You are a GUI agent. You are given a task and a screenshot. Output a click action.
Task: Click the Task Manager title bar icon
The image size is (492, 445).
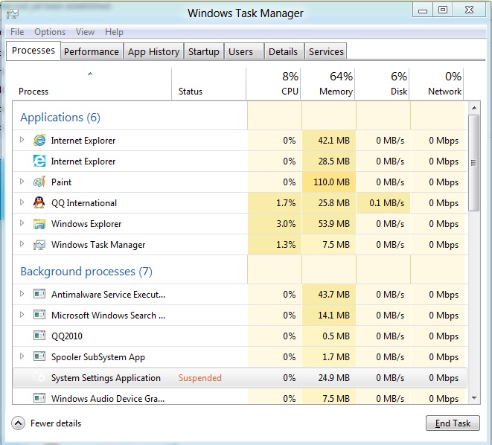[x=13, y=13]
